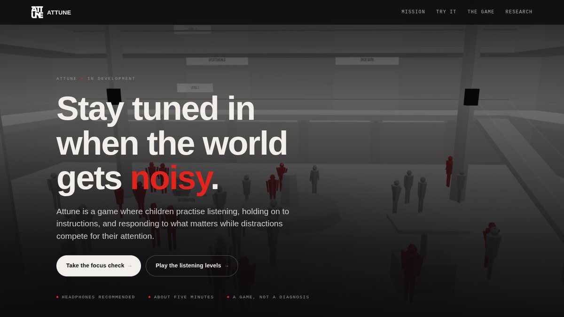564x317 pixels.
Task: Navigate to the RESEARCH section
Action: 519,12
